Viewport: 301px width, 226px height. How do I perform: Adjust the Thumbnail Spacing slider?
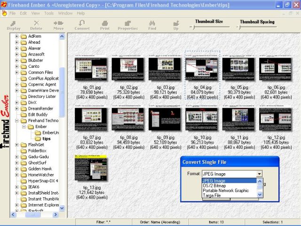[x=240, y=27]
